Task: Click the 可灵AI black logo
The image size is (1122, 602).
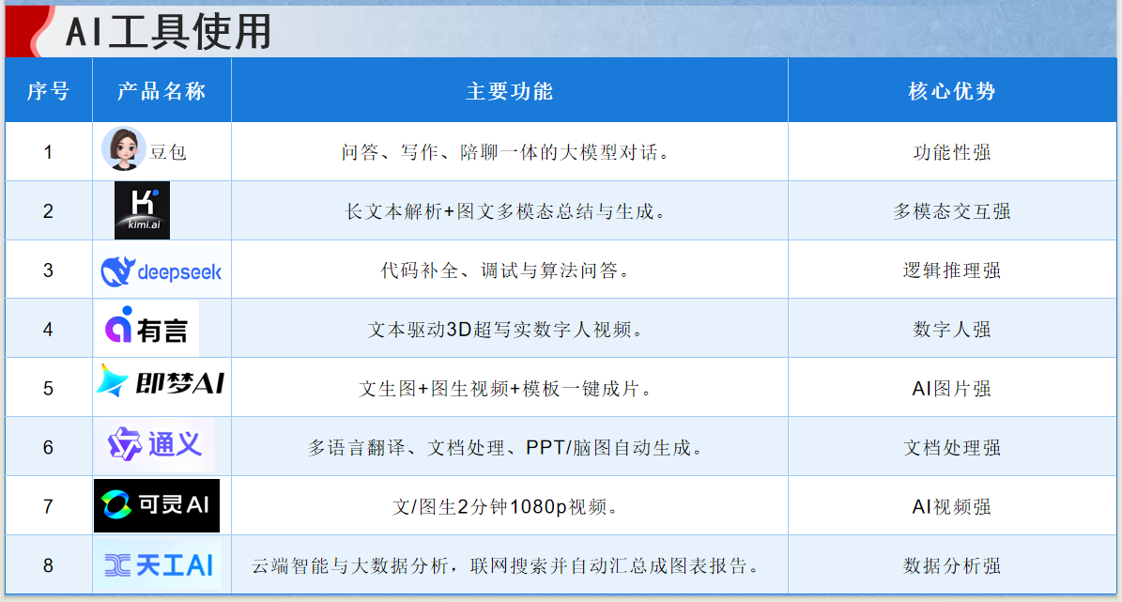Action: coord(157,505)
